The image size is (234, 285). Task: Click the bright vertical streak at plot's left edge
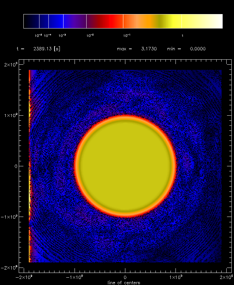[29, 168]
